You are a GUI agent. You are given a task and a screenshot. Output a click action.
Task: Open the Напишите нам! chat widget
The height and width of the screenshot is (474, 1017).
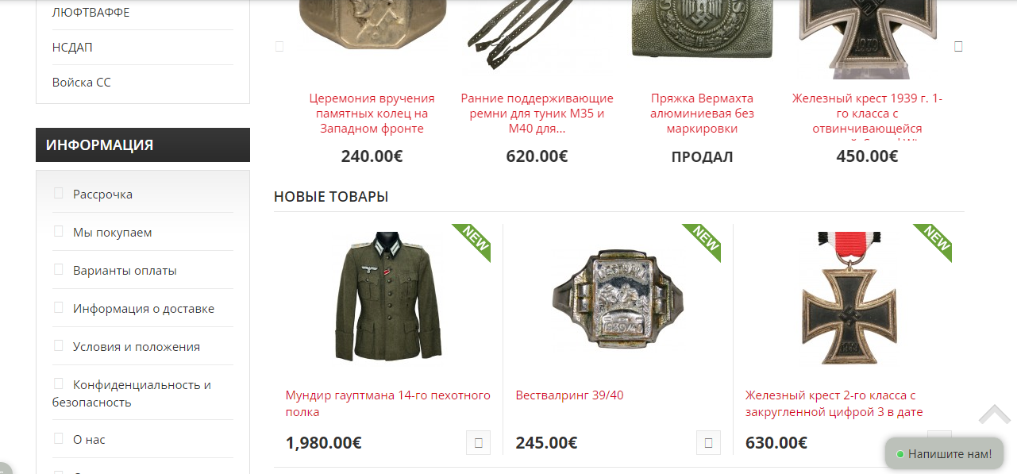(x=944, y=454)
